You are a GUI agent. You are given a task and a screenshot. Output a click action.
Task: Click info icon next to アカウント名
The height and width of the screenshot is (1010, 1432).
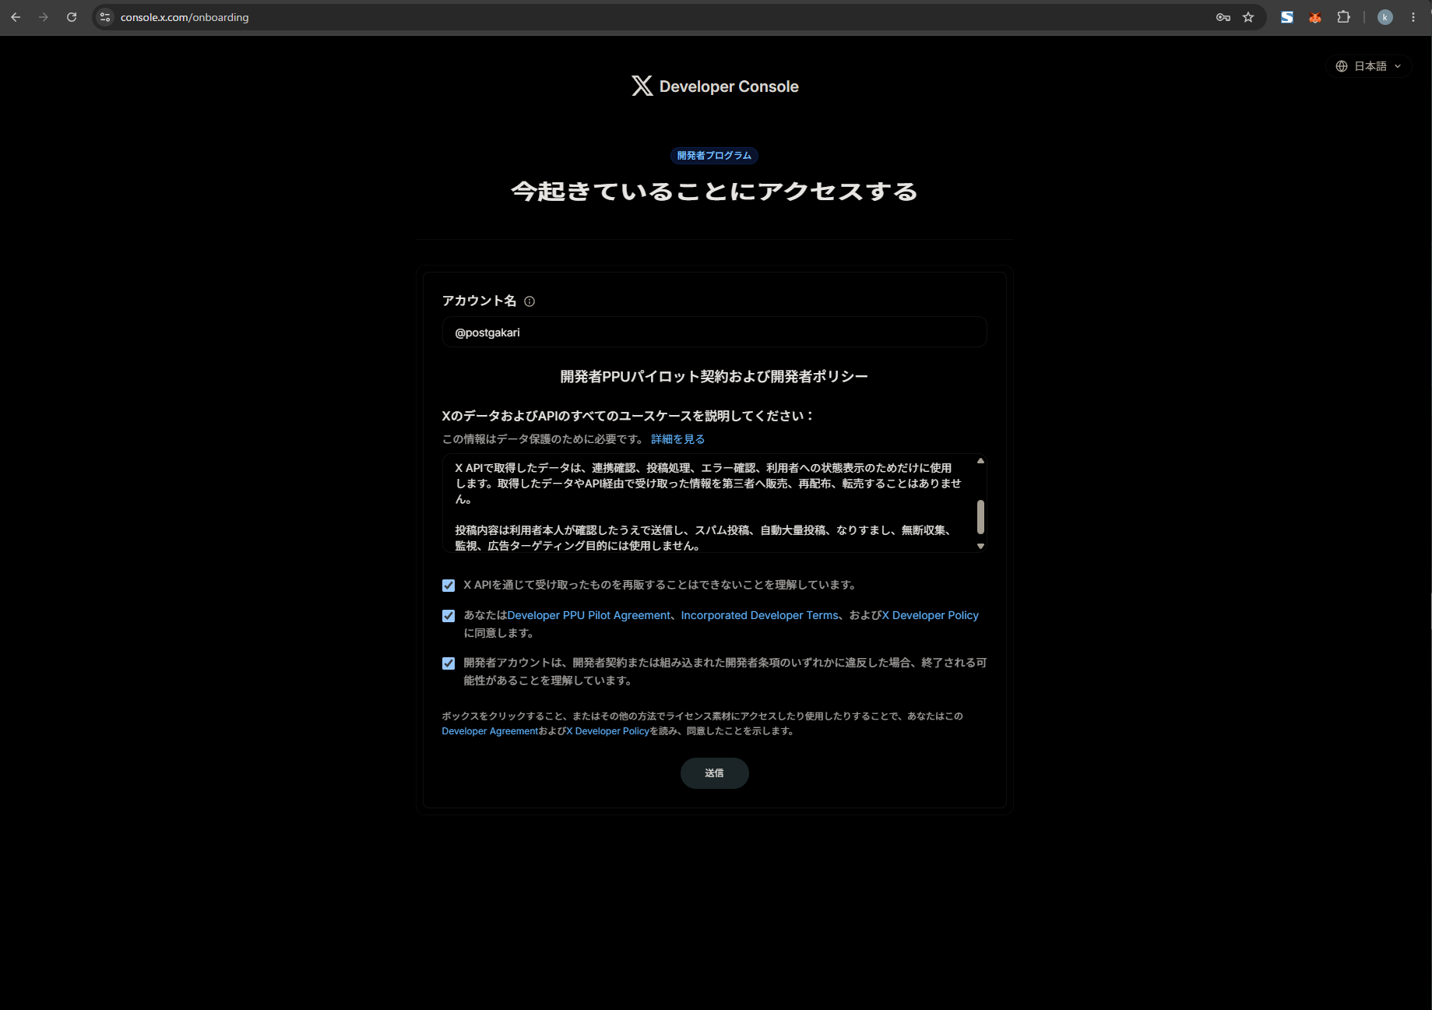click(530, 301)
